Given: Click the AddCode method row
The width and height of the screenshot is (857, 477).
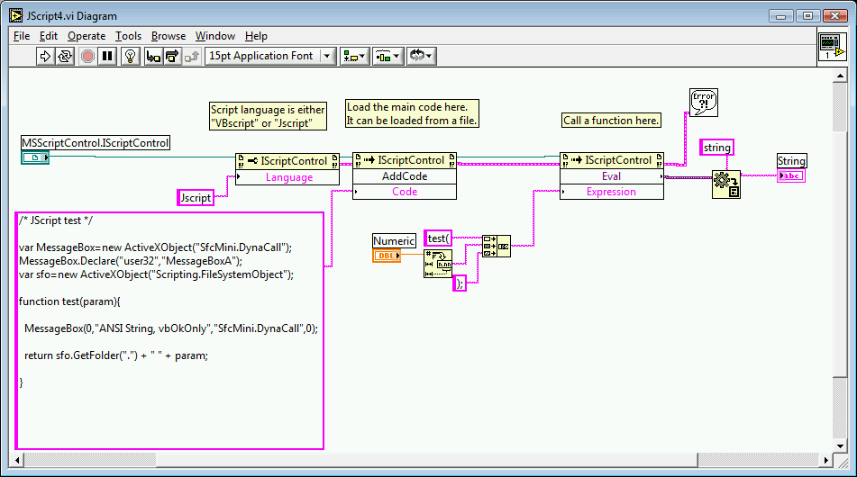Looking at the screenshot, I should (x=405, y=176).
